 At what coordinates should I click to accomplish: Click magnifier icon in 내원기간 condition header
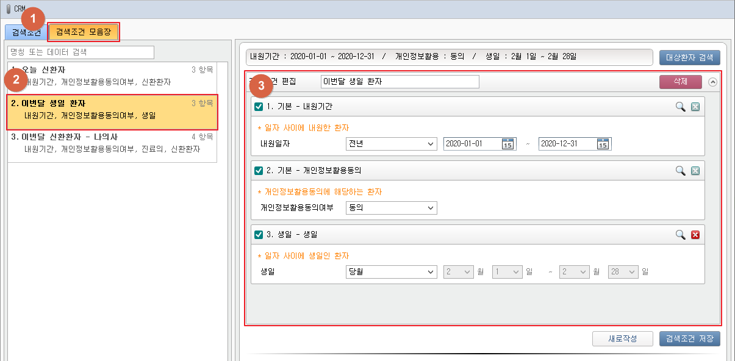pos(680,107)
